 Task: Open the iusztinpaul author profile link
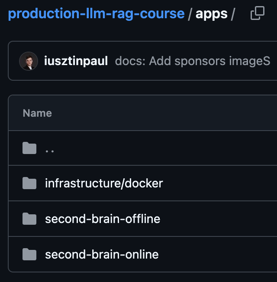[x=76, y=61]
